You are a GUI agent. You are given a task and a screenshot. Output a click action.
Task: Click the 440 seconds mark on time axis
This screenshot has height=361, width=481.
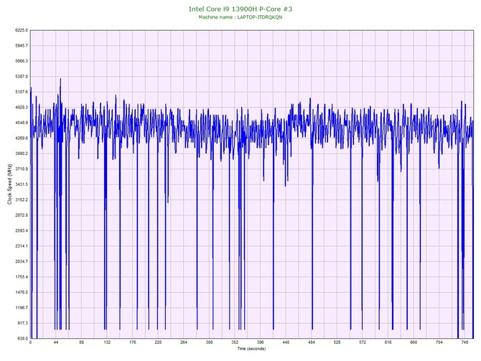pos(286,343)
